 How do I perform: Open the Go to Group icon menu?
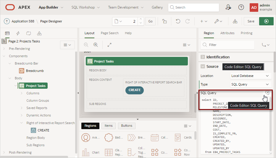click(x=266, y=45)
